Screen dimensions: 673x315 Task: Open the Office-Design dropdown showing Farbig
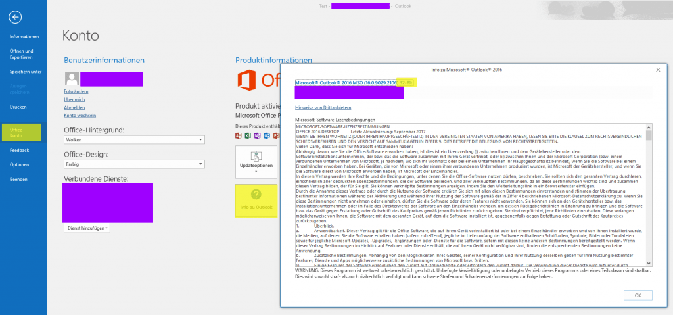tap(134, 164)
